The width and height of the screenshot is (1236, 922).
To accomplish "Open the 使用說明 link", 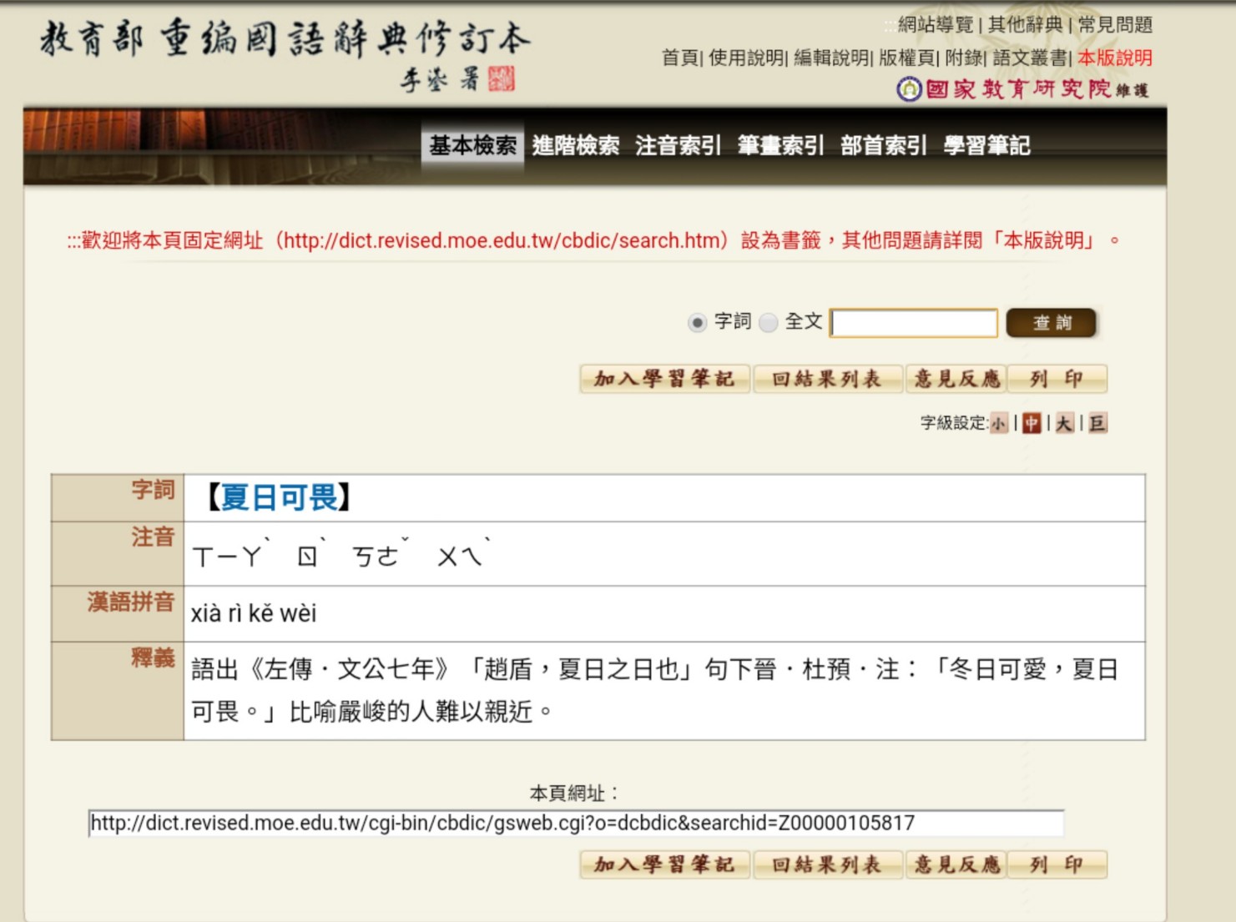I will (x=746, y=58).
